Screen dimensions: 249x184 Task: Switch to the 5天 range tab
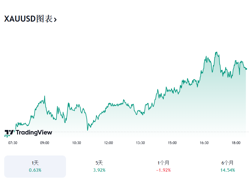tap(99, 167)
